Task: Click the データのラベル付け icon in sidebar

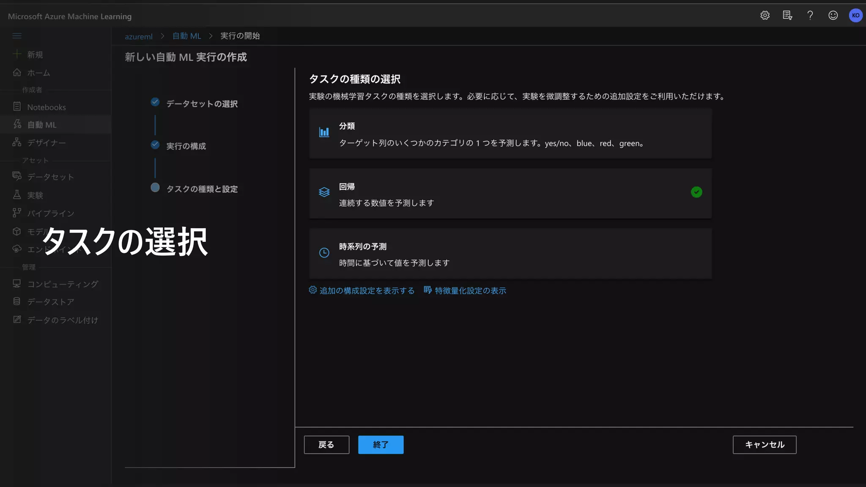Action: [x=17, y=320]
